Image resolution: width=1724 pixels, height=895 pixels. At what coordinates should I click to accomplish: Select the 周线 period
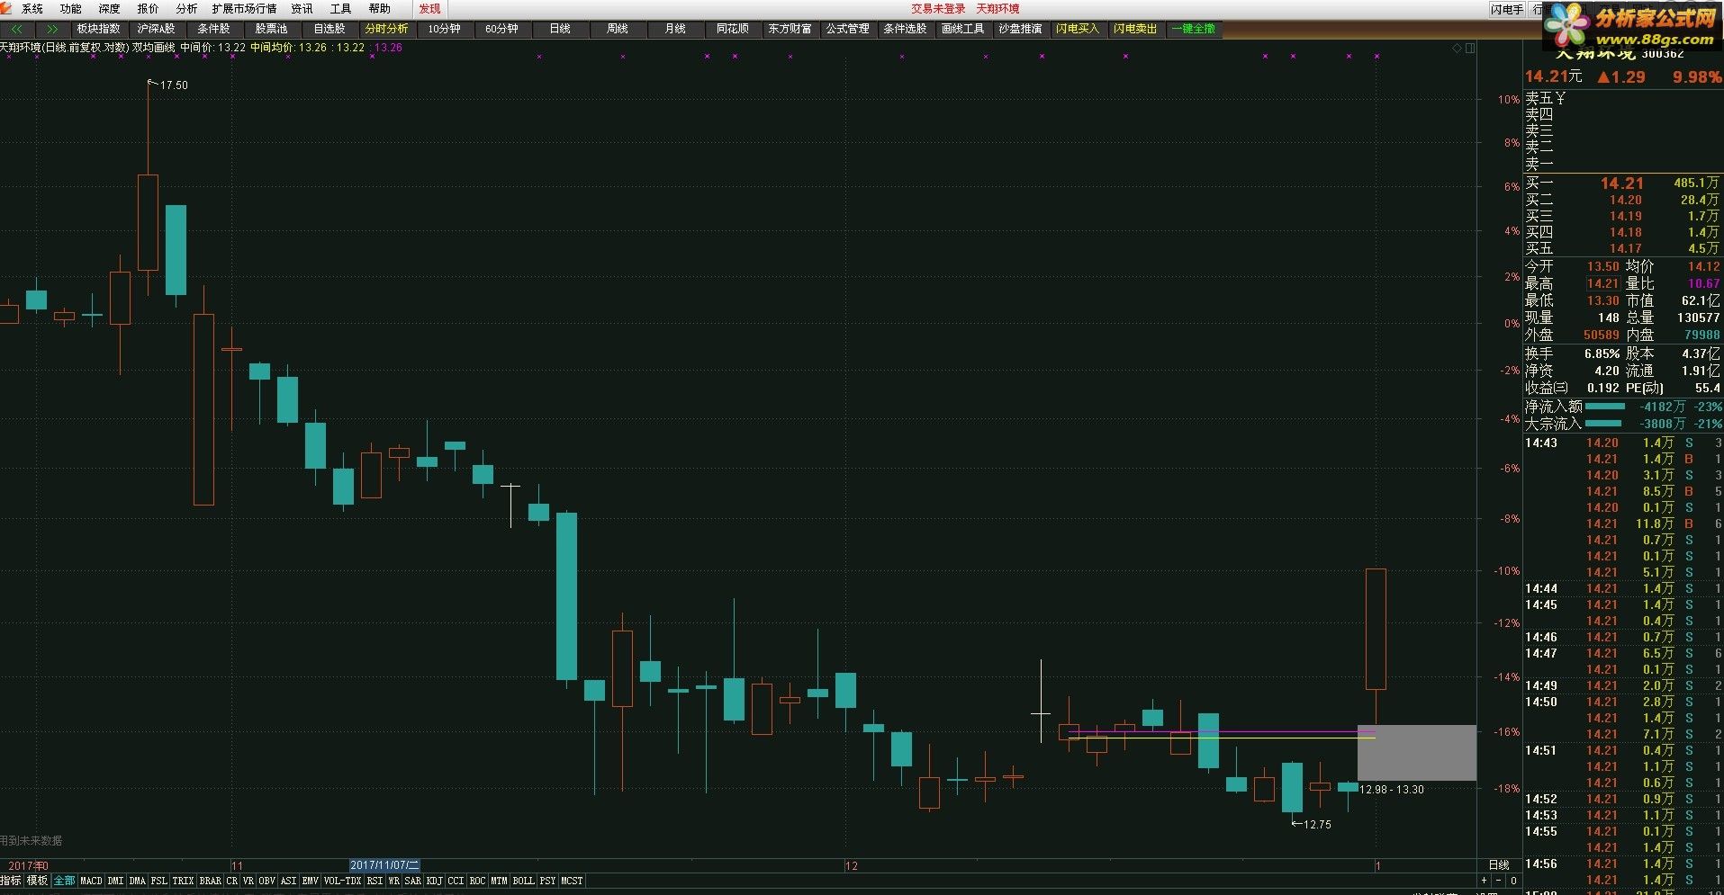pos(617,29)
